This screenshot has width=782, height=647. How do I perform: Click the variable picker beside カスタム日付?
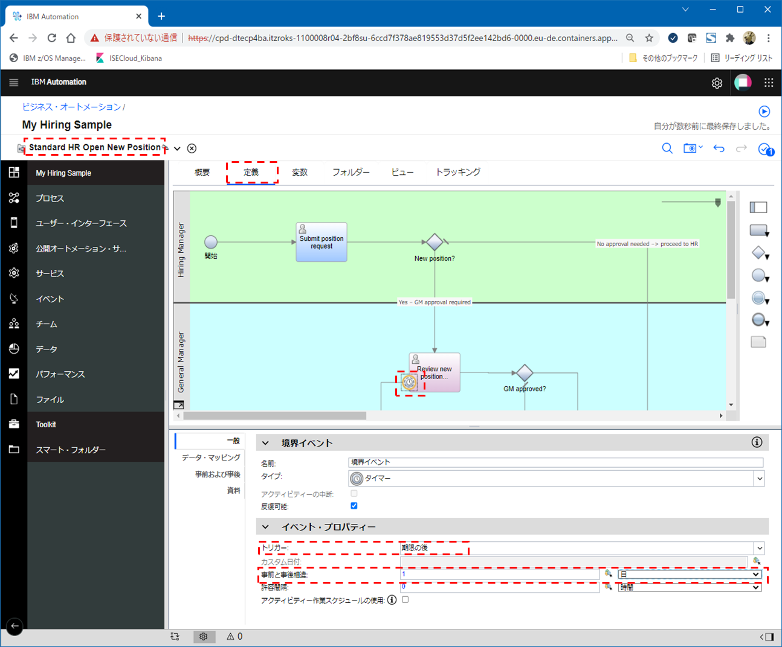pyautogui.click(x=756, y=561)
